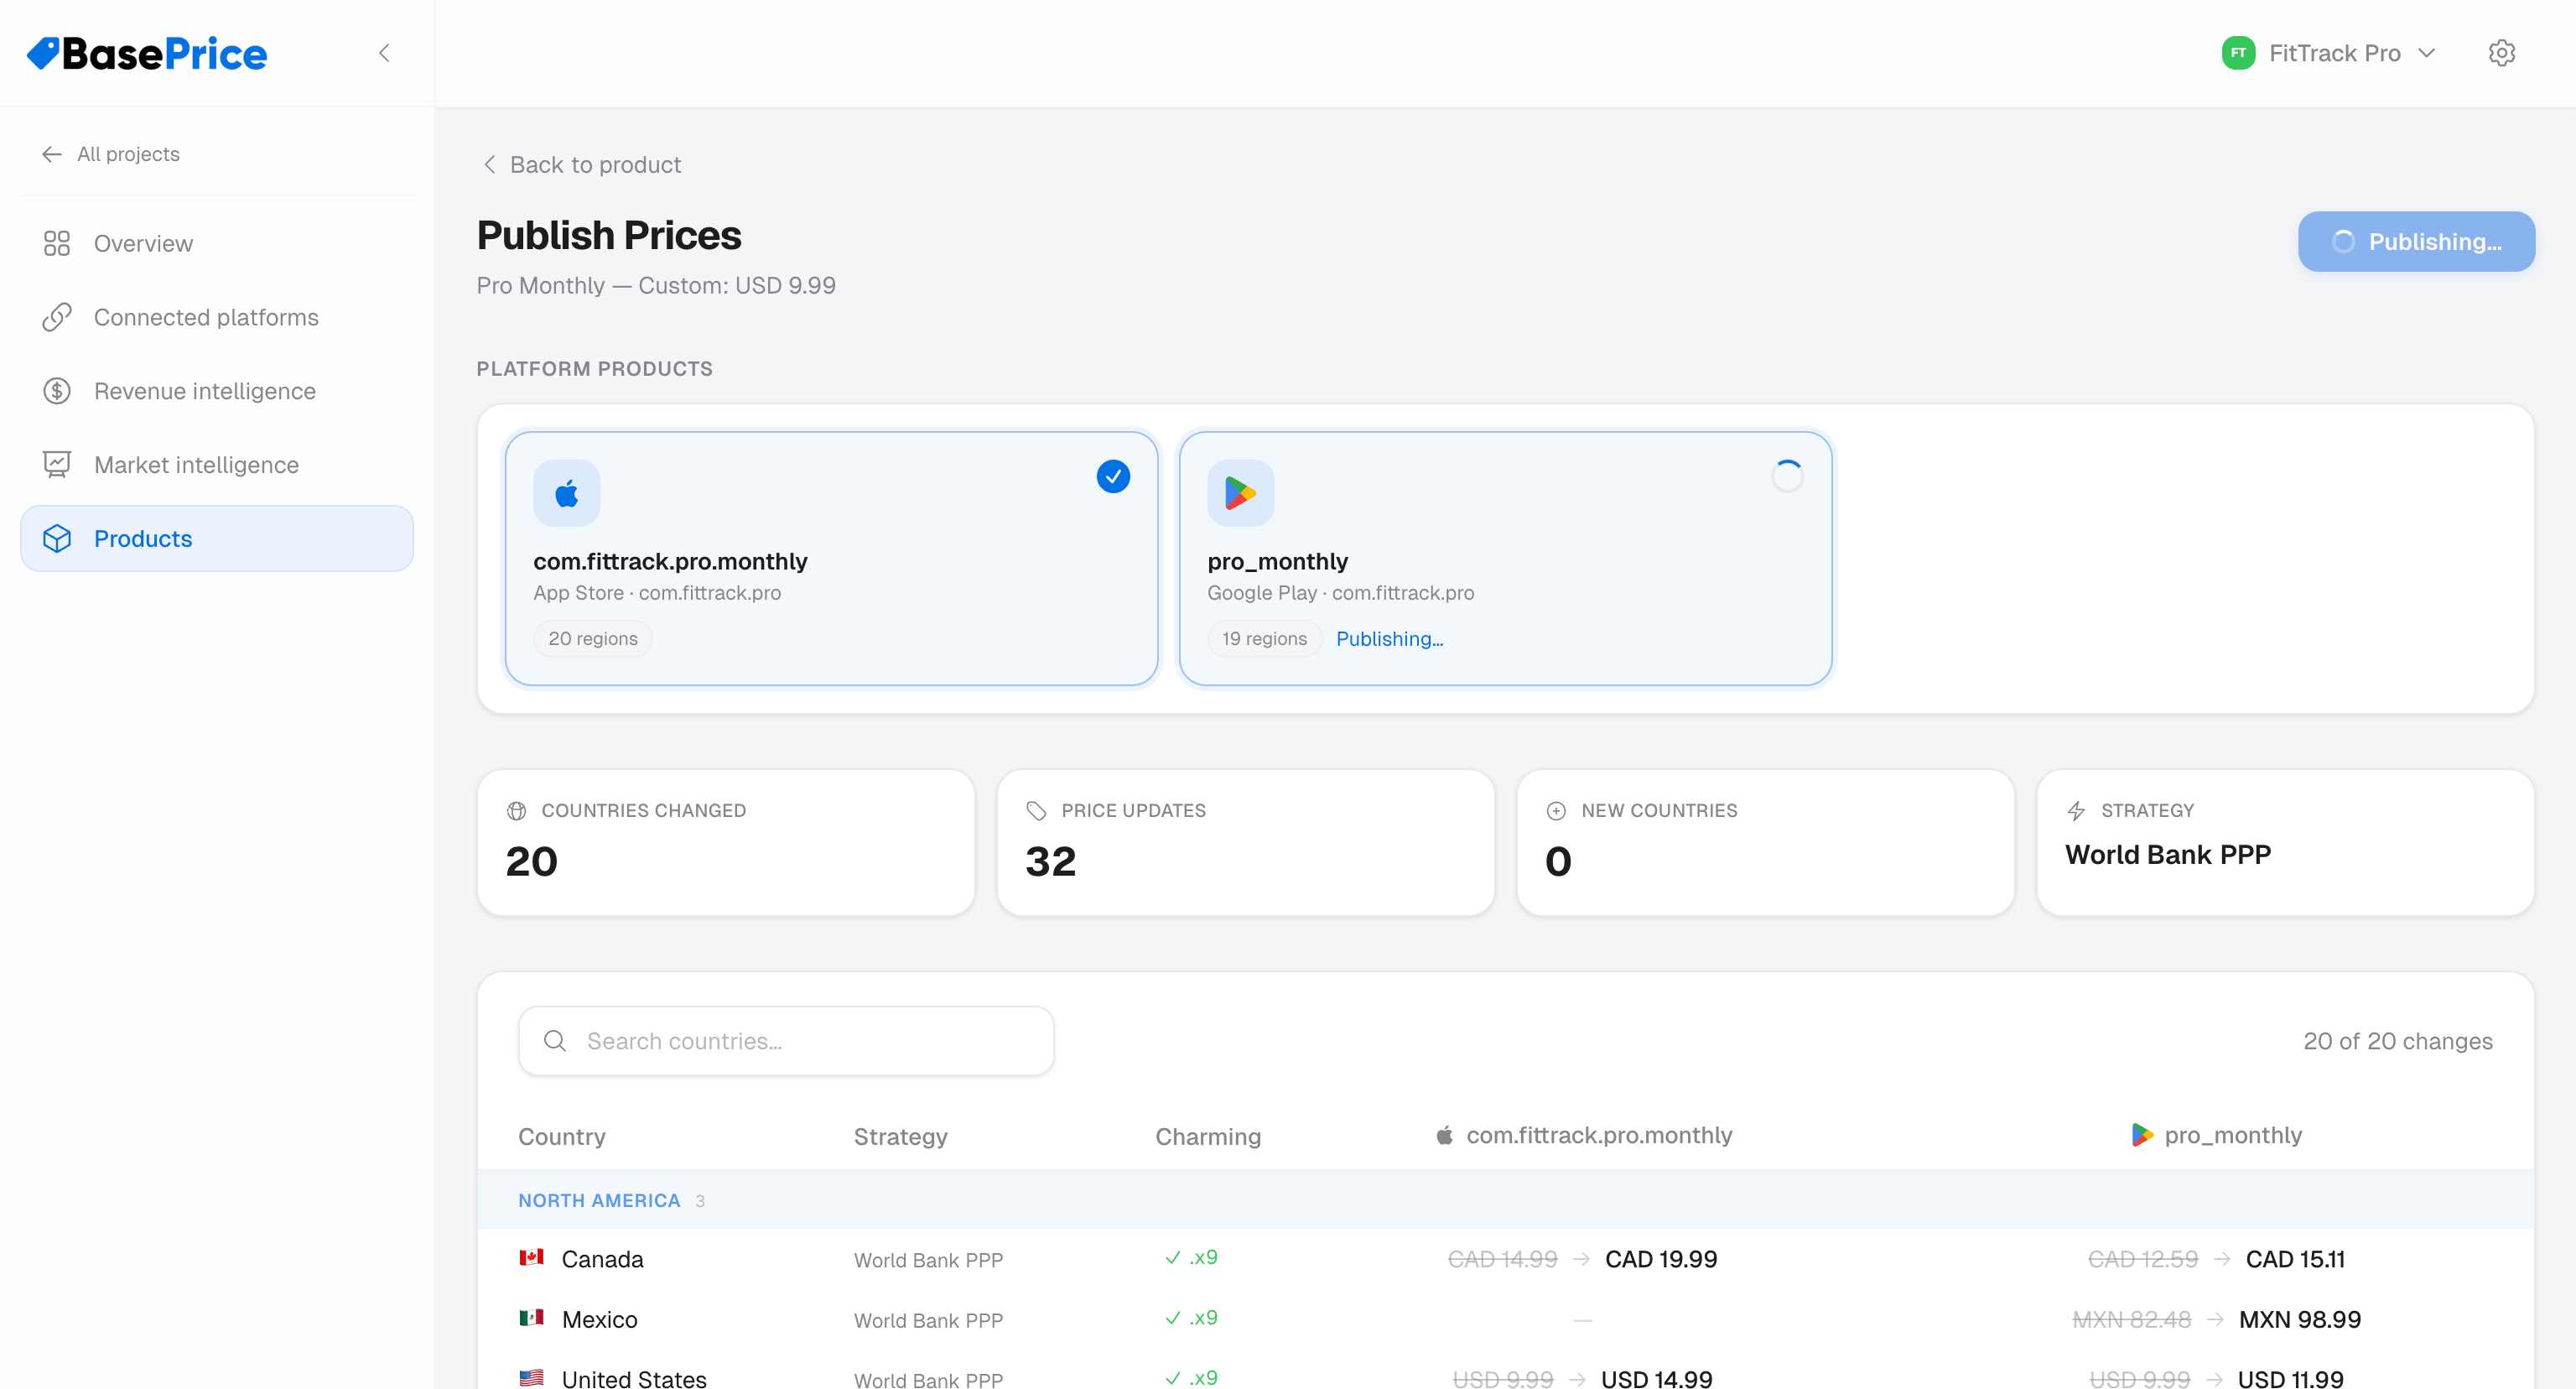Open Connected platforms
This screenshot has width=2576, height=1389.
click(x=217, y=317)
